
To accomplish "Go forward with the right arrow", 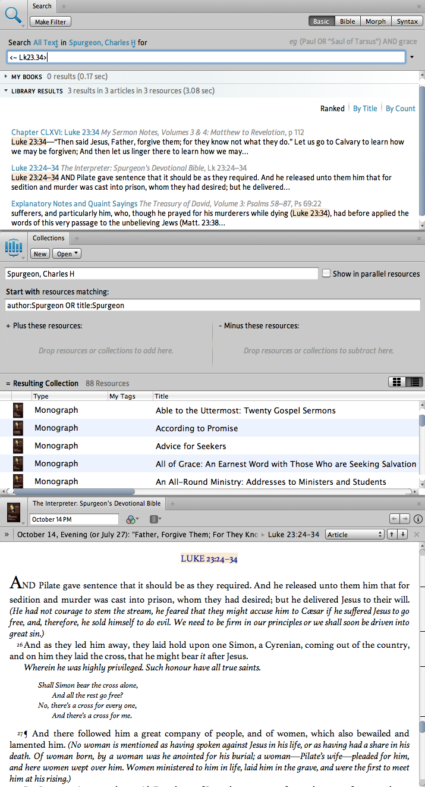I will [x=405, y=519].
